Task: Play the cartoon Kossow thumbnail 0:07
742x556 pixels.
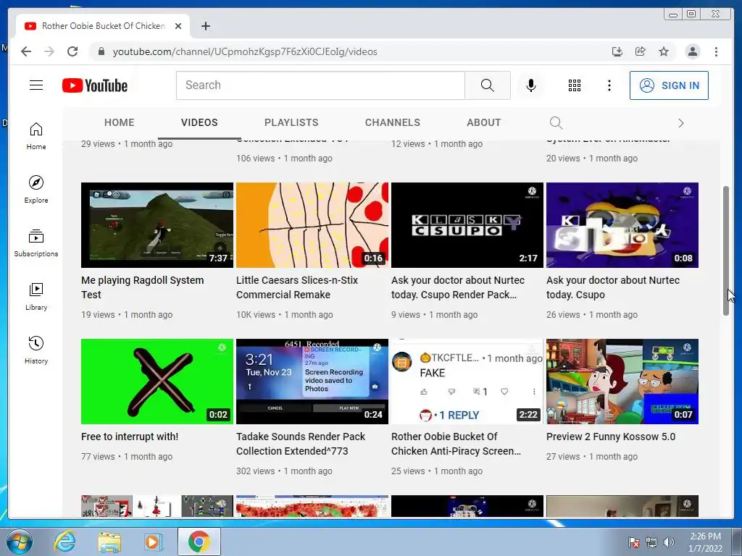Action: coord(622,382)
